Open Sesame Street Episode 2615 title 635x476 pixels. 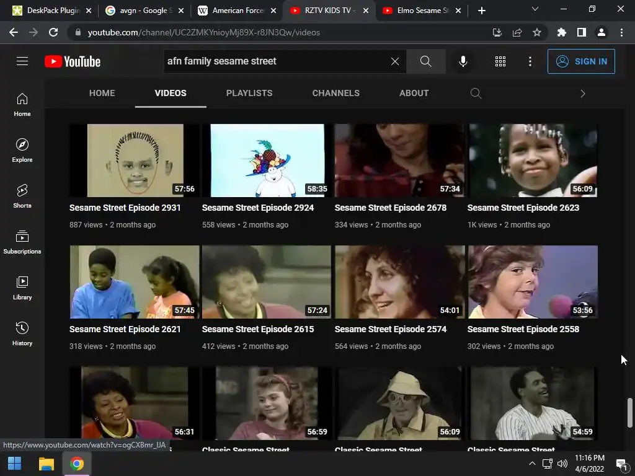258,329
